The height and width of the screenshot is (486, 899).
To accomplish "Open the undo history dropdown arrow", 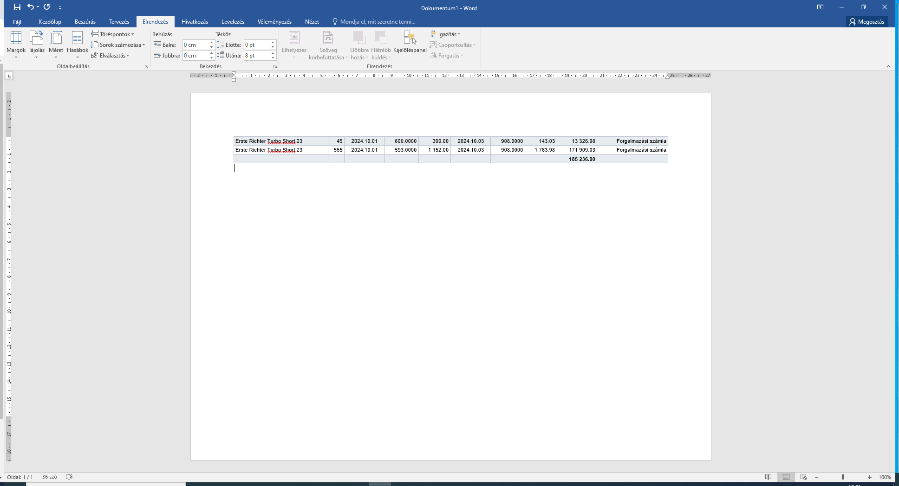I will (x=38, y=7).
